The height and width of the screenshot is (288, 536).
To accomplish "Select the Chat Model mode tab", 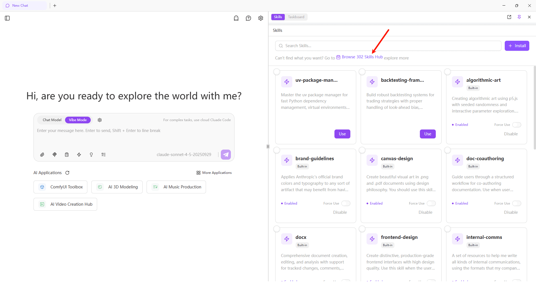I will point(52,120).
